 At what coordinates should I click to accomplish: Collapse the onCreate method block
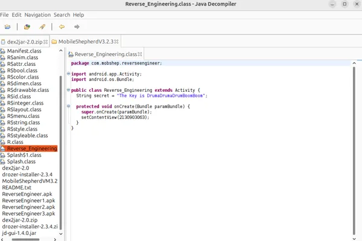(68, 106)
